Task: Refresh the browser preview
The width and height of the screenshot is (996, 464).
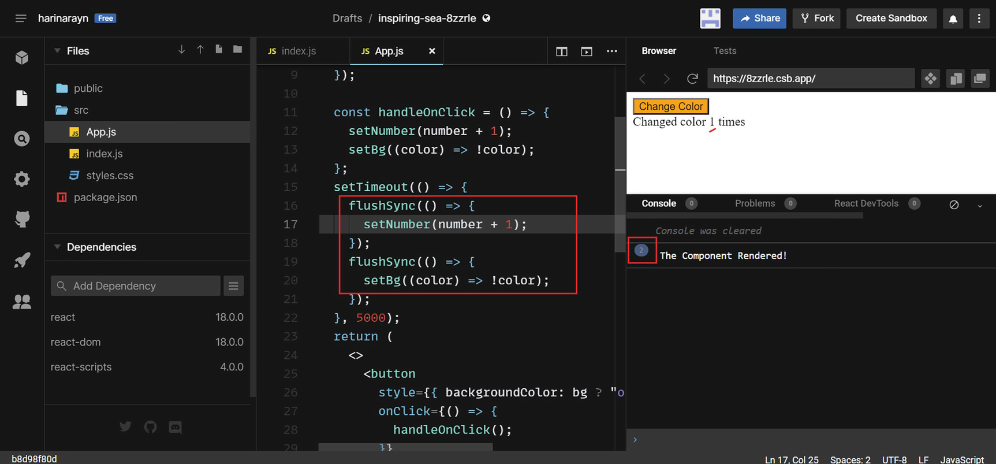Action: (692, 79)
